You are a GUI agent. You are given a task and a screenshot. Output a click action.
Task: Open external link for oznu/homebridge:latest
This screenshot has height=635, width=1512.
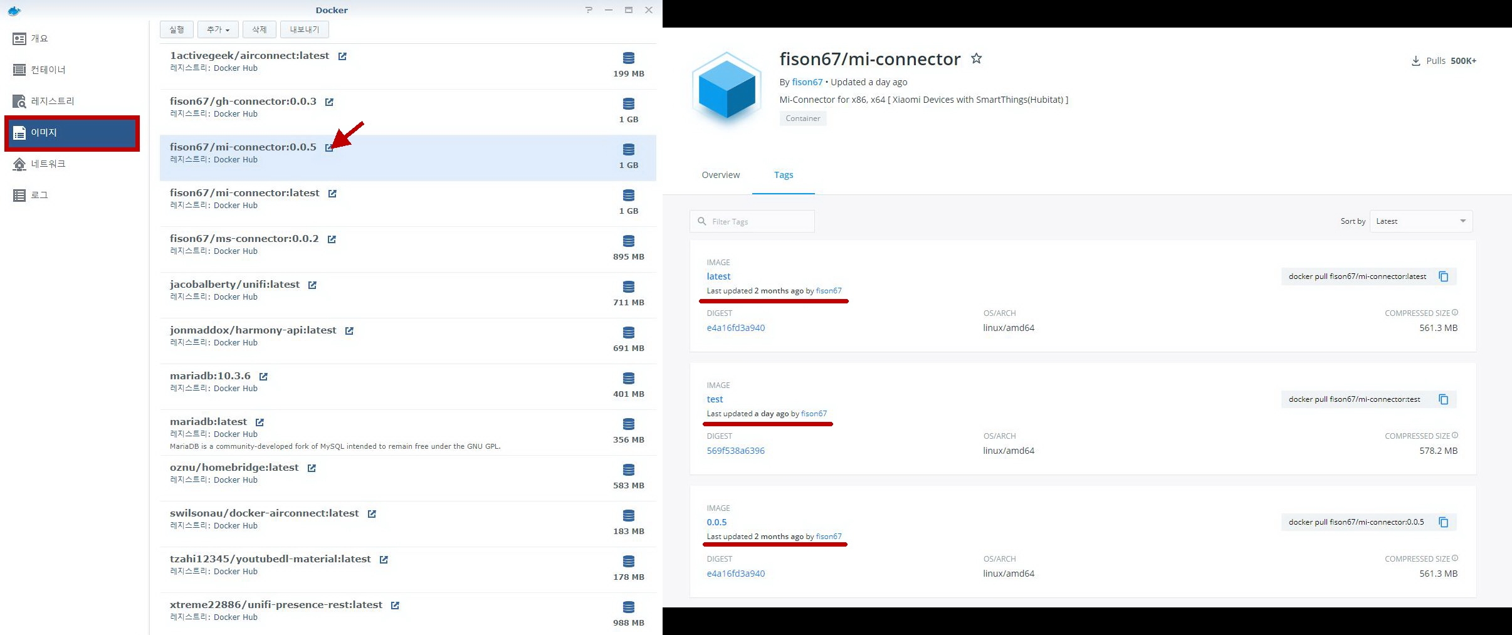point(312,468)
